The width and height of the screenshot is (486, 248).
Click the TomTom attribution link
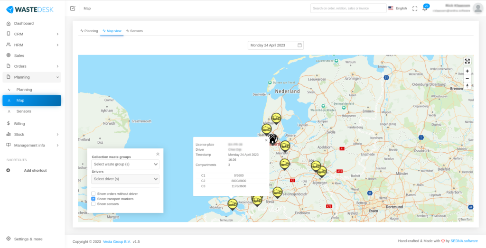point(465,219)
